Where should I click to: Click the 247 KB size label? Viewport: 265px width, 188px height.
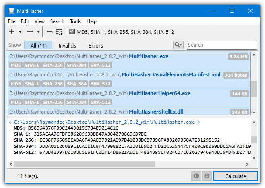(240, 112)
